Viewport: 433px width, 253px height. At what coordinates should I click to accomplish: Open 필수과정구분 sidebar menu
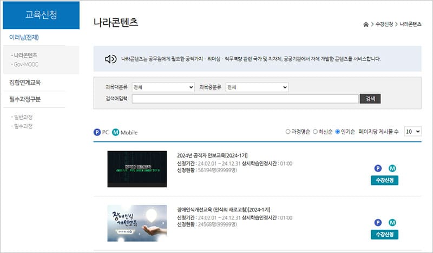point(25,99)
